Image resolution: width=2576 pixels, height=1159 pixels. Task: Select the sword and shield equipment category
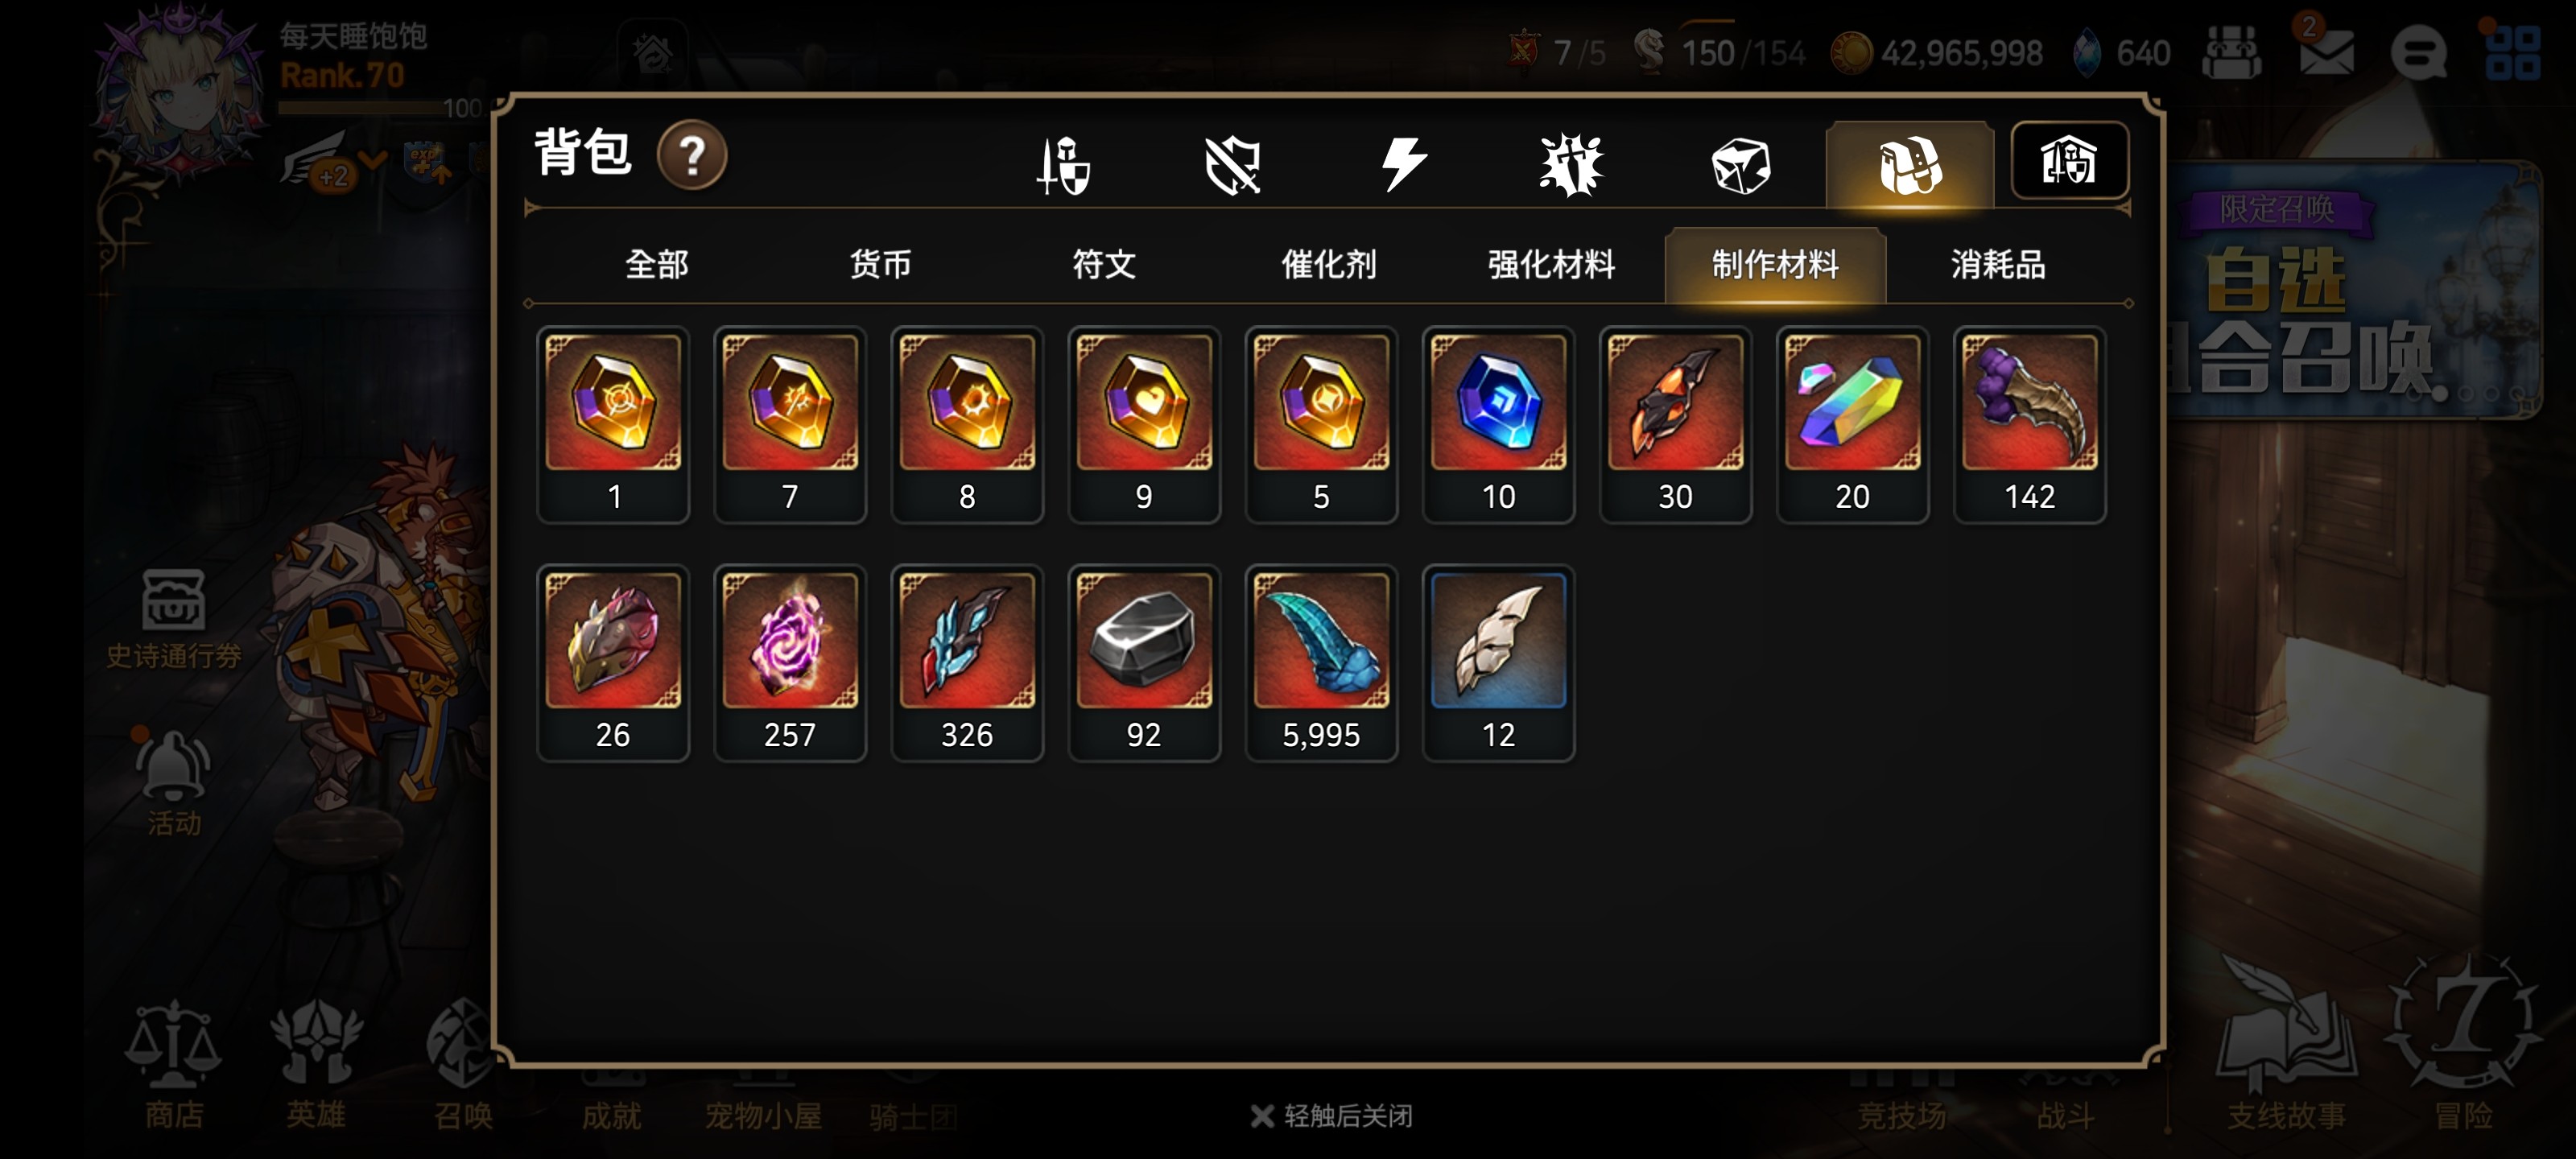click(1063, 165)
